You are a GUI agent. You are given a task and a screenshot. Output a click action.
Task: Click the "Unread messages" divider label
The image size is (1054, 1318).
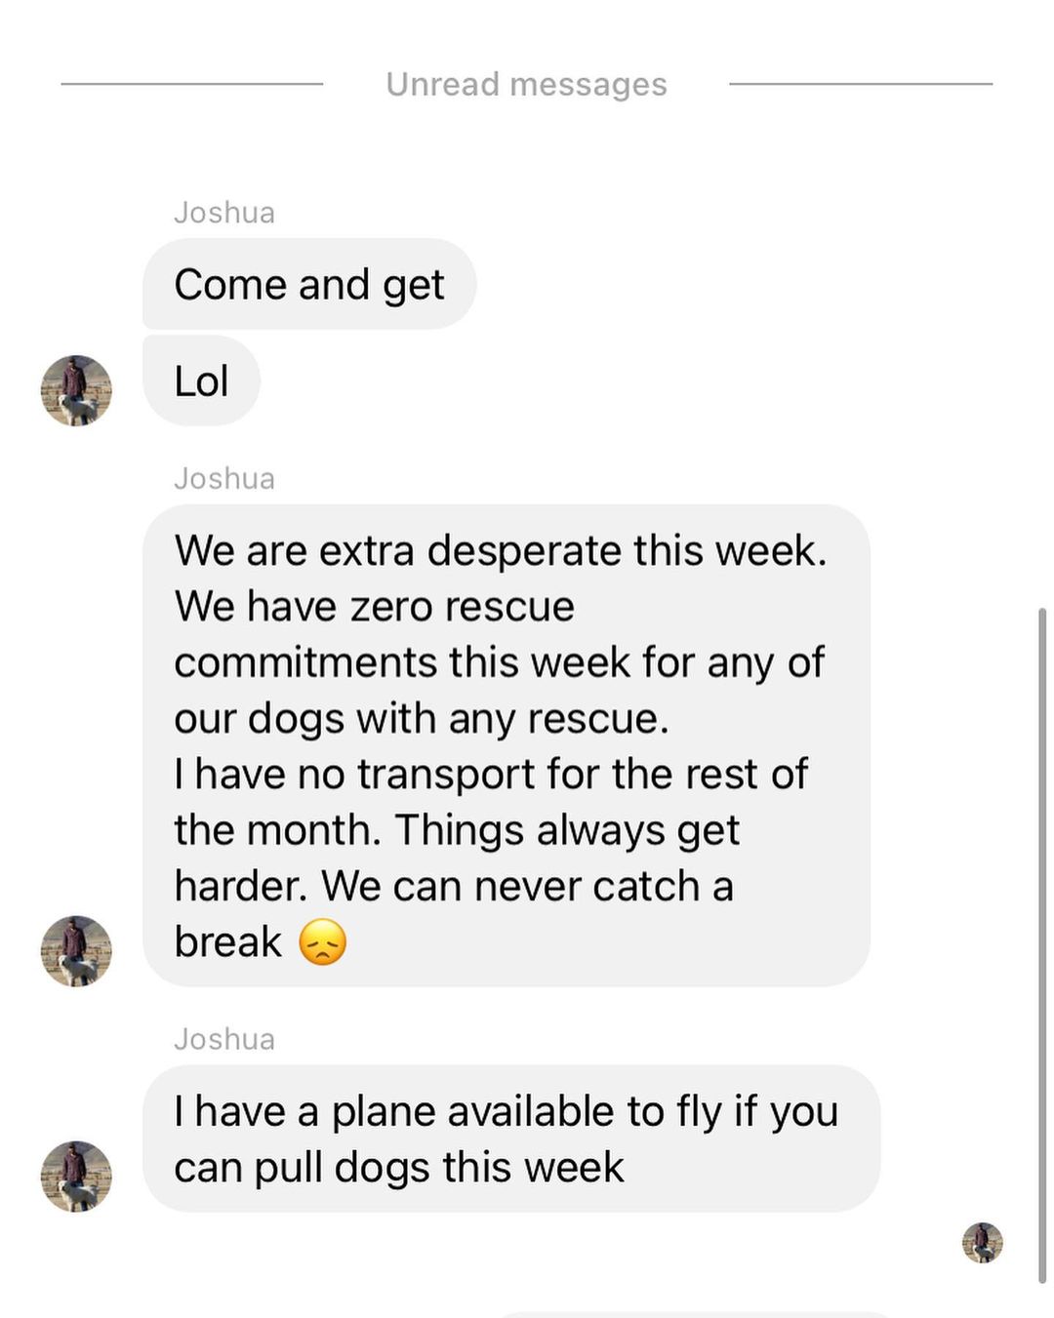click(526, 85)
